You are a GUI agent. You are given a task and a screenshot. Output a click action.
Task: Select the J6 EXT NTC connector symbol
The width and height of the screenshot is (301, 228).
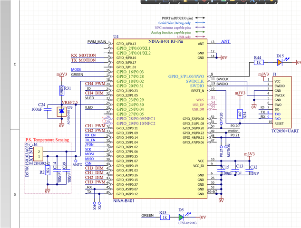(38, 154)
